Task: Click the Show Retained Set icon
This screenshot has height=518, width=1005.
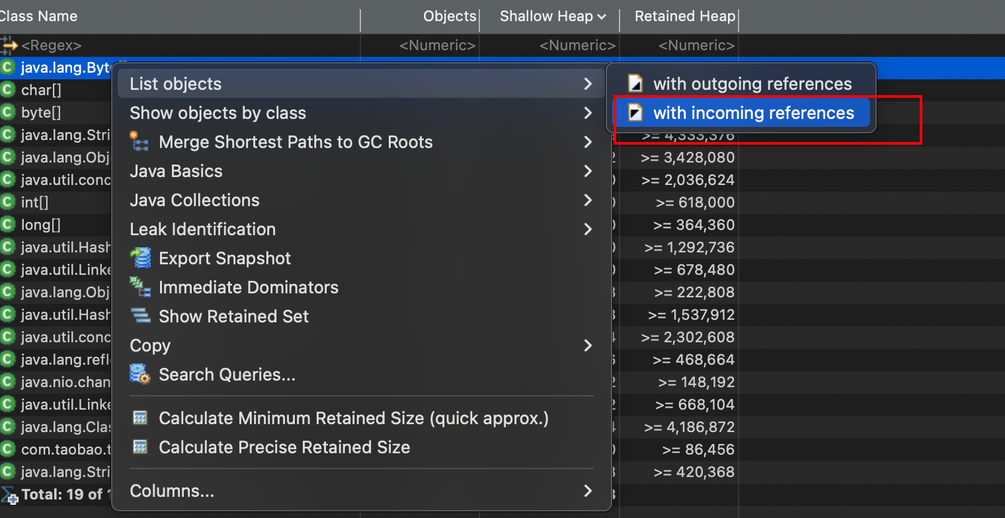Action: (x=140, y=316)
